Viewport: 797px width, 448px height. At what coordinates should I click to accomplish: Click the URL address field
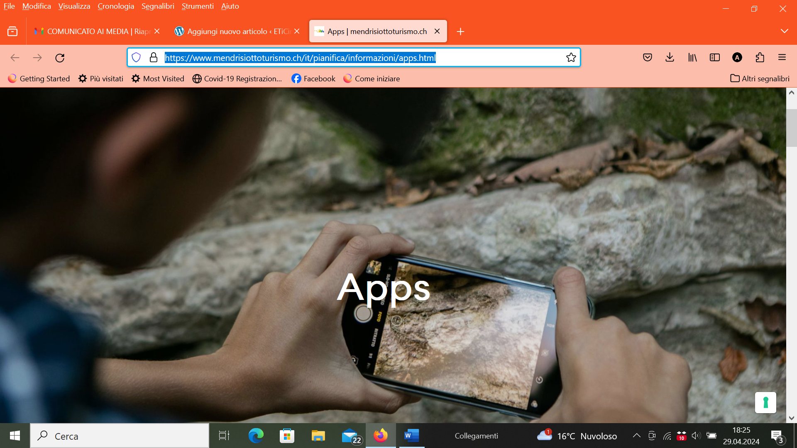tap(354, 58)
